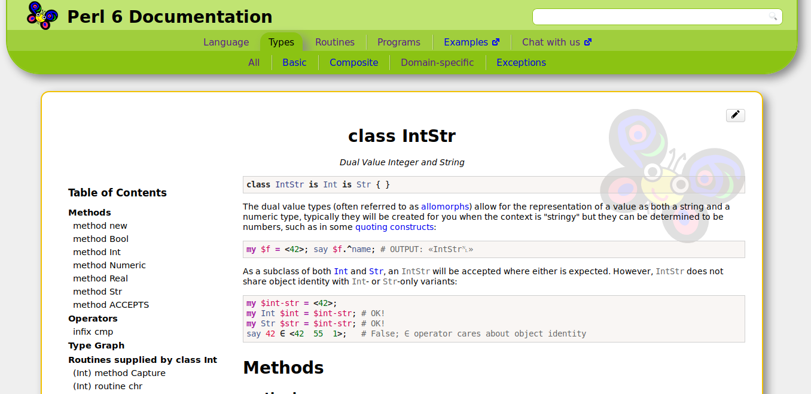Show All types category
811x394 pixels.
pyautogui.click(x=254, y=62)
